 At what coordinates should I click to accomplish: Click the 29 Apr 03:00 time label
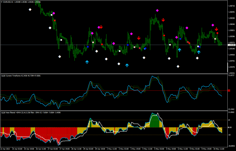click(x=88, y=149)
